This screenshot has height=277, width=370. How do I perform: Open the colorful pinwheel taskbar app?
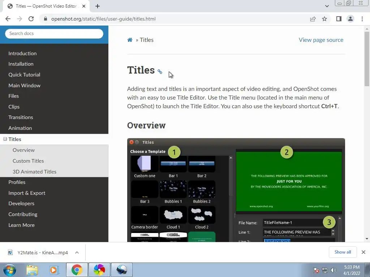(x=99, y=270)
